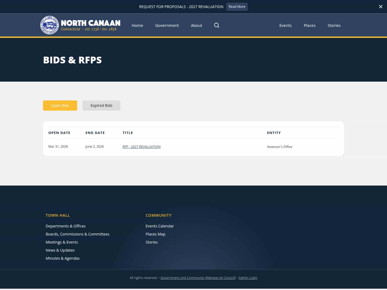Click the Admin Login link
The width and height of the screenshot is (387, 290).
coord(248,278)
